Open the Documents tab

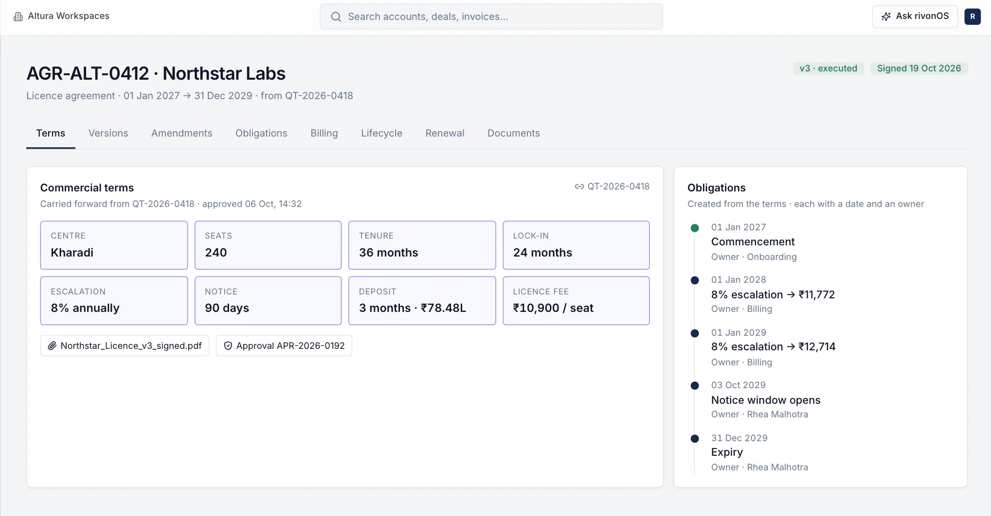pos(513,133)
